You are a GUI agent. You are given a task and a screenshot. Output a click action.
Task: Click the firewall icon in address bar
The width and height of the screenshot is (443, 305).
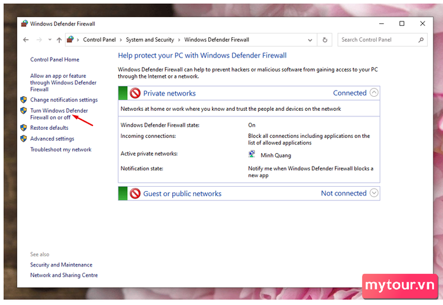click(70, 39)
